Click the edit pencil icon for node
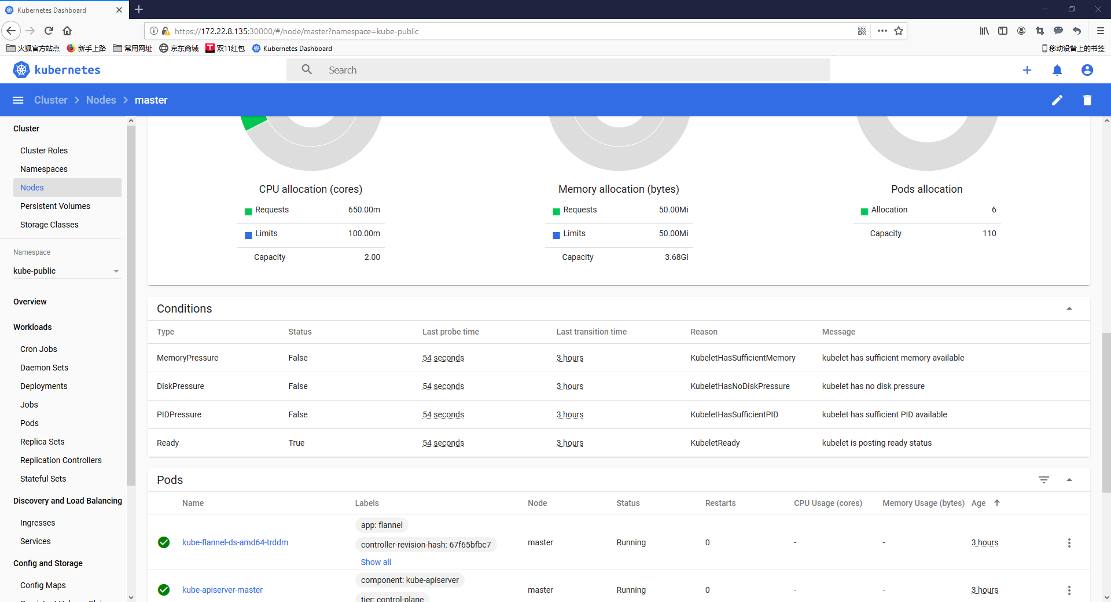This screenshot has height=602, width=1111. (x=1057, y=100)
